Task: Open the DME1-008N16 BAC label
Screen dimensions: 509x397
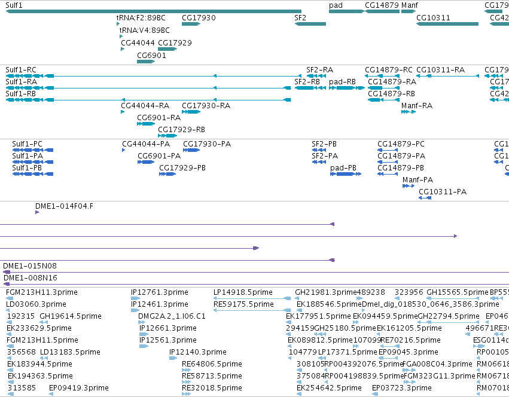Action: point(31,278)
